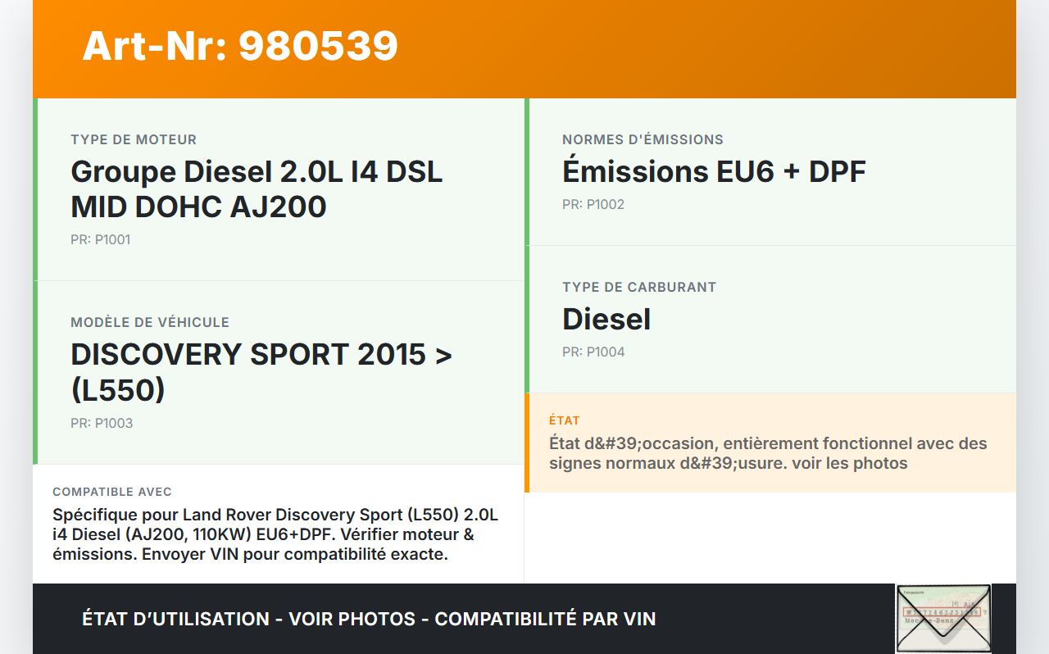Click the VIN envelope icon in footer

point(943,618)
